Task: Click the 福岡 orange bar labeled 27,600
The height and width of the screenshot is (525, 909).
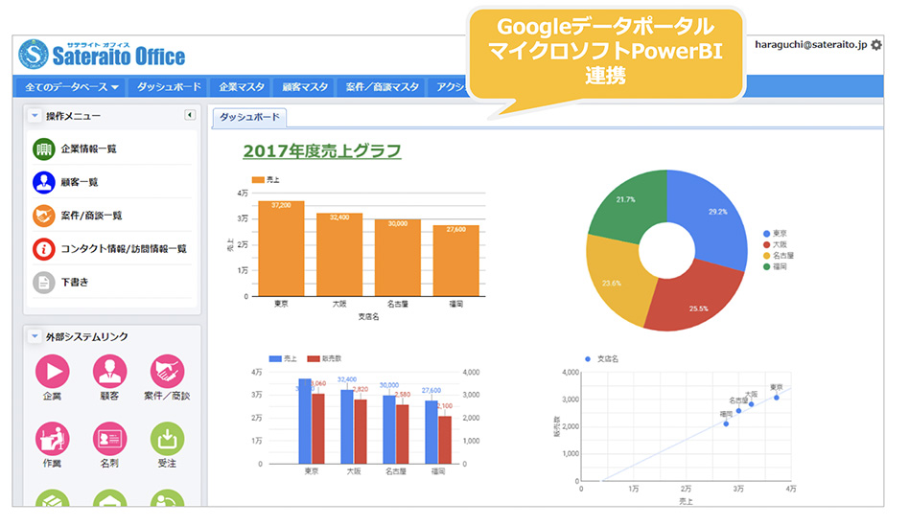Action: pyautogui.click(x=456, y=262)
